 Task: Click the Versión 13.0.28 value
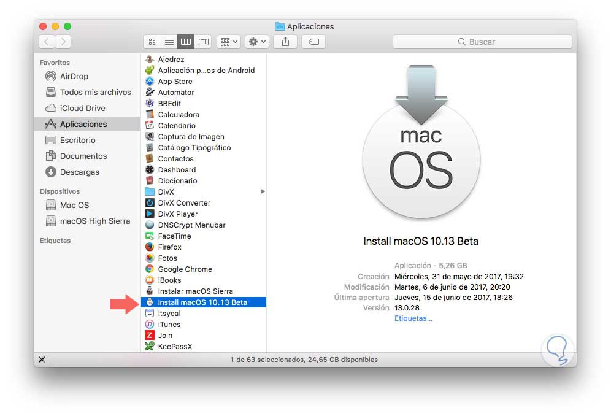pyautogui.click(x=407, y=307)
